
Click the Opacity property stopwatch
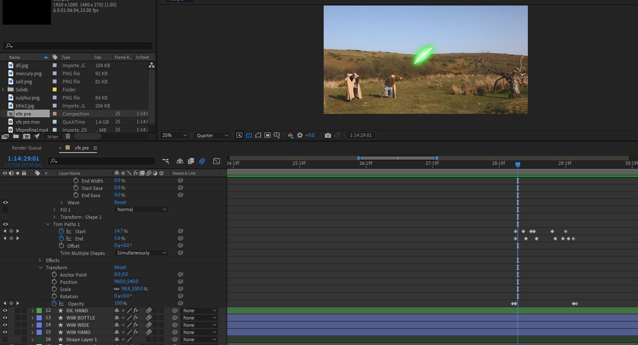tap(54, 303)
